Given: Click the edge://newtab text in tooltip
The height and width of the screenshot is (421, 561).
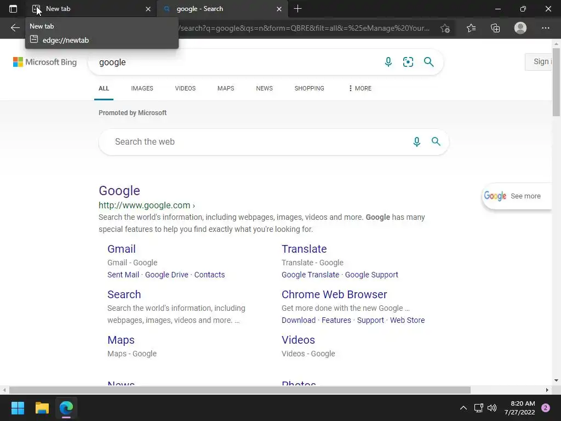Looking at the screenshot, I should 66,40.
